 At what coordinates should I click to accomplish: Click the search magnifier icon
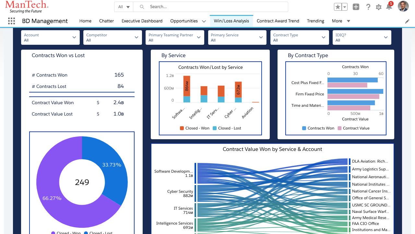pyautogui.click(x=141, y=7)
